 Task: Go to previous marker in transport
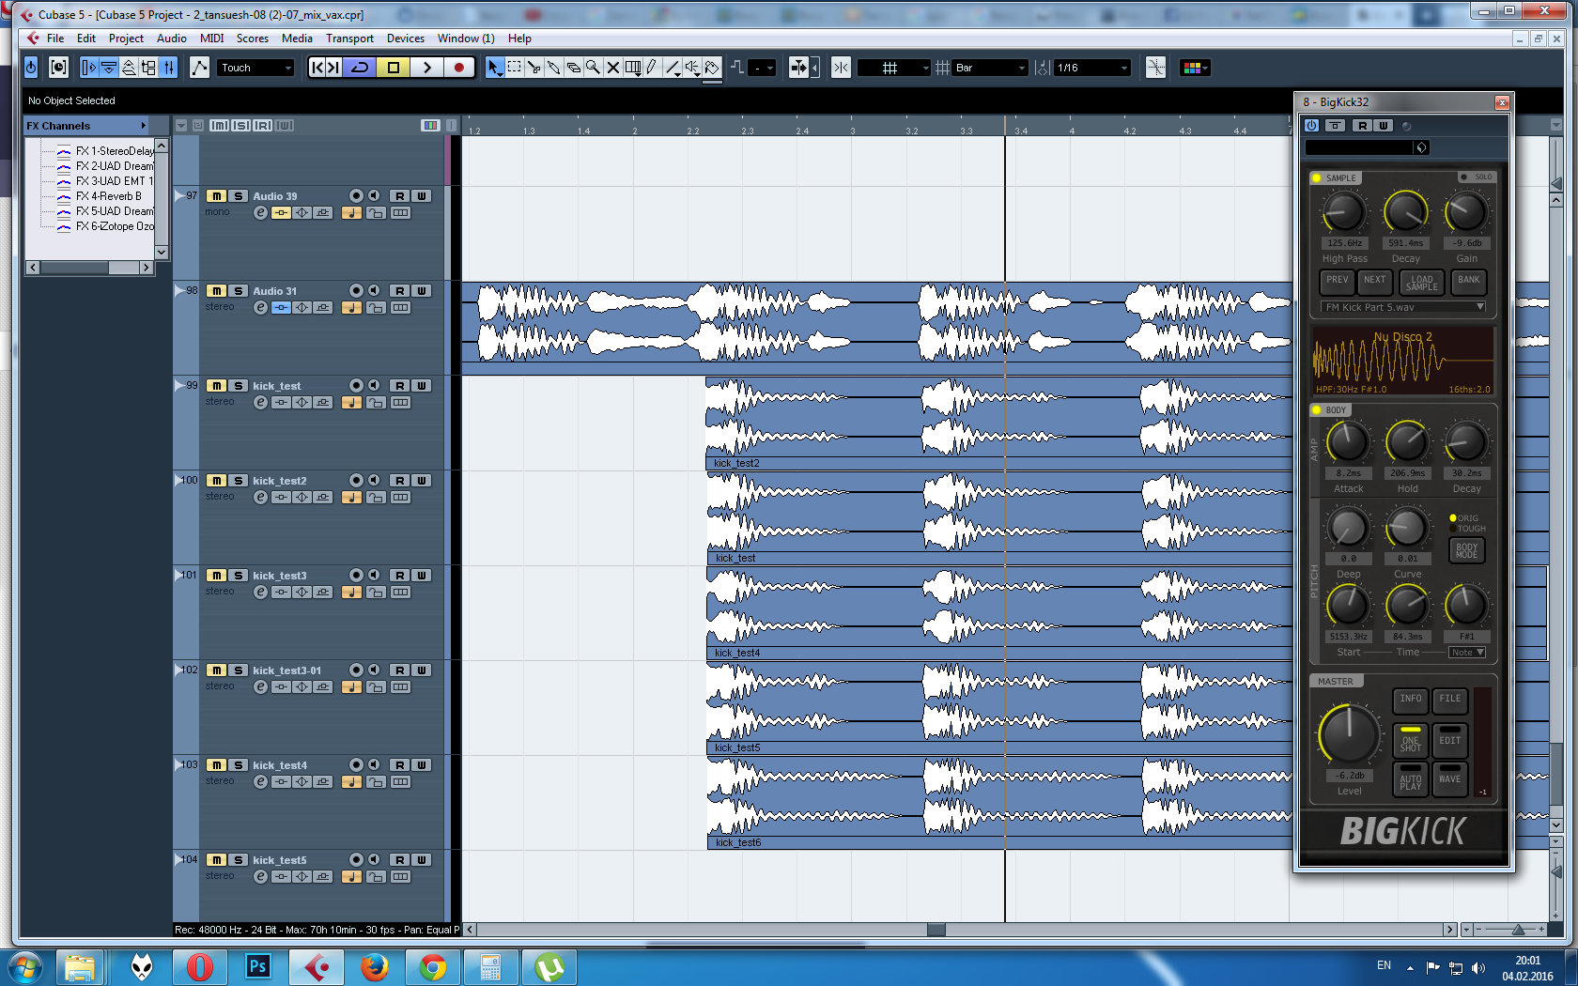[317, 68]
